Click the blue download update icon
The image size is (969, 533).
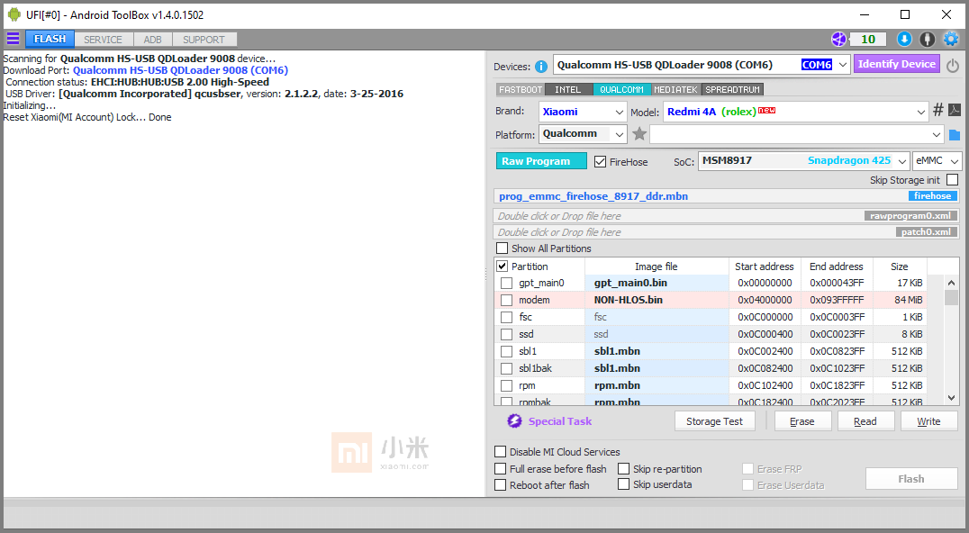click(904, 40)
